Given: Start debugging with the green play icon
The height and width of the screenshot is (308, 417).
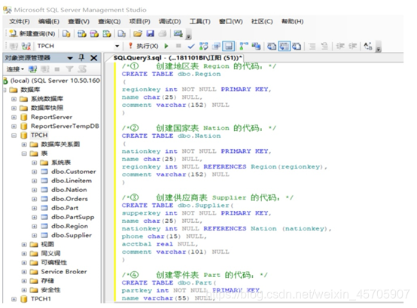Looking at the screenshot, I should (x=166, y=46).
